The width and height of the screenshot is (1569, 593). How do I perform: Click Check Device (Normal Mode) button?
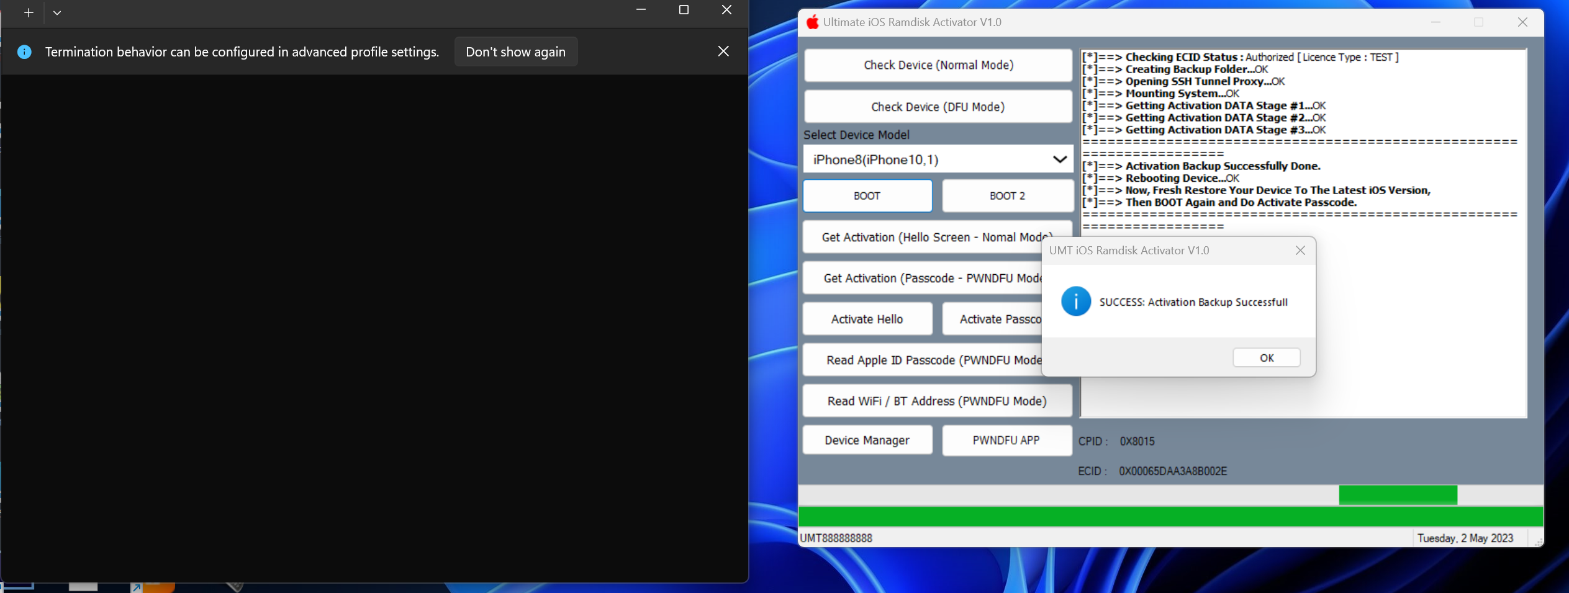(x=938, y=65)
